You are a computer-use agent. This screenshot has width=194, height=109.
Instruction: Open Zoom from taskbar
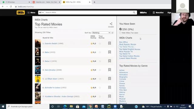coord(115,106)
